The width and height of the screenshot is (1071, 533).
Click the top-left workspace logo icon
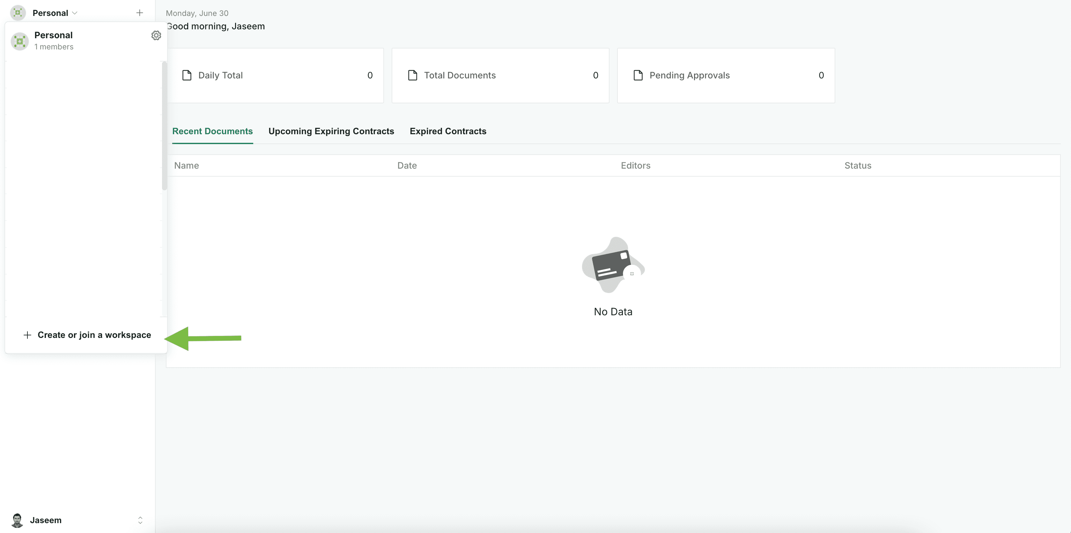[18, 13]
